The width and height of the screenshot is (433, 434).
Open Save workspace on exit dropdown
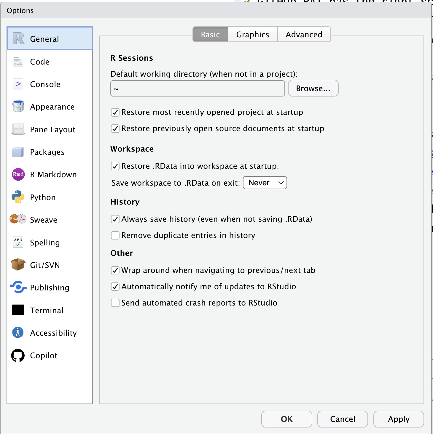coord(265,183)
